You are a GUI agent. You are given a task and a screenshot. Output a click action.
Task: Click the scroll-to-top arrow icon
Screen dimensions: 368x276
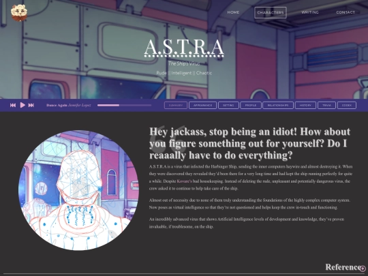click(363, 269)
